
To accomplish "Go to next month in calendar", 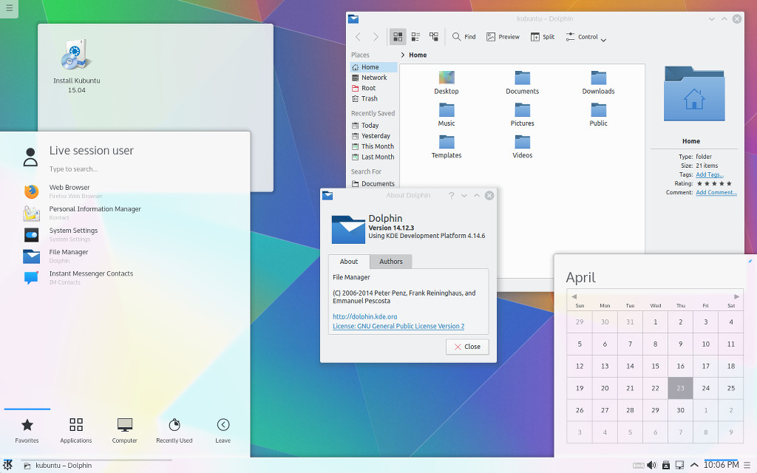I will (x=736, y=296).
